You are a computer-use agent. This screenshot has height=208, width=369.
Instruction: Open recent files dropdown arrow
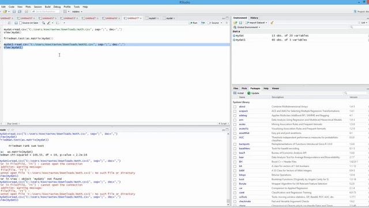[9, 12]
